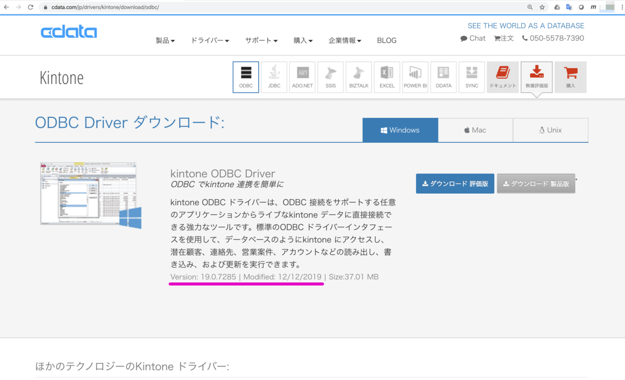Image resolution: width=625 pixels, height=380 pixels.
Task: Open the 注文 order link
Action: [x=504, y=38]
